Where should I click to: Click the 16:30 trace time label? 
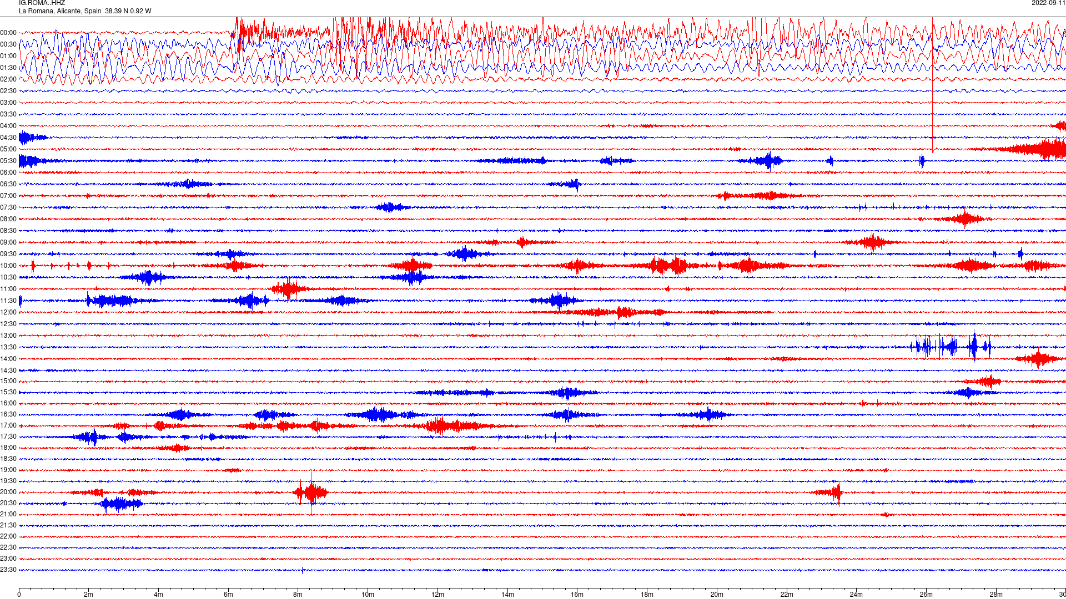[x=8, y=414]
